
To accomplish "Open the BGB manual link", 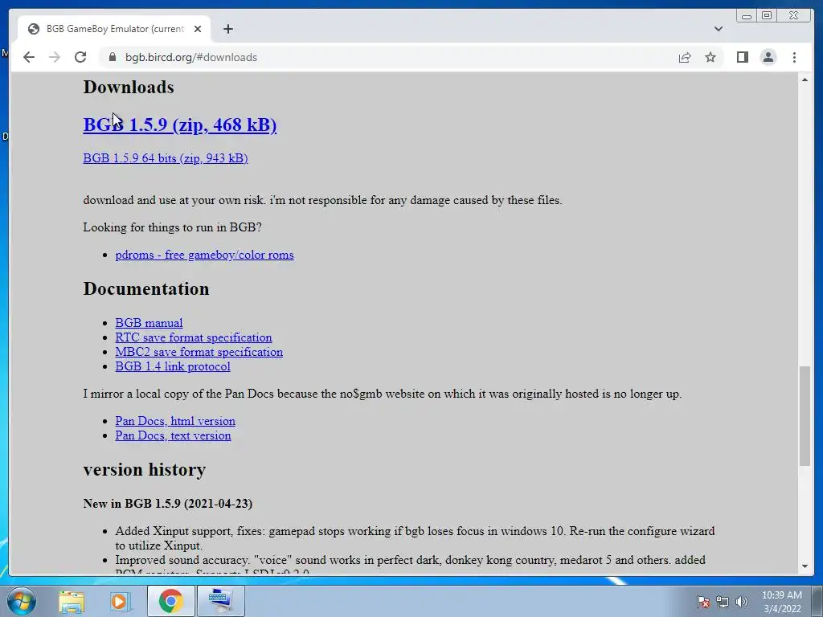I will pyautogui.click(x=149, y=323).
